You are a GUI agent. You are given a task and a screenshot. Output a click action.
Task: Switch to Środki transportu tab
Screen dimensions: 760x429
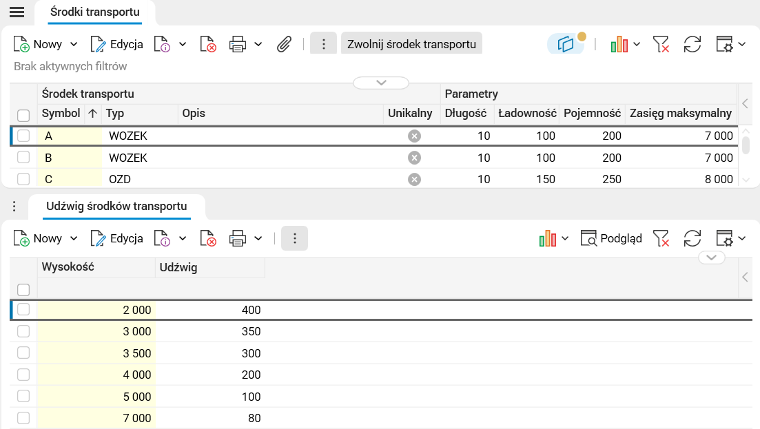click(95, 12)
